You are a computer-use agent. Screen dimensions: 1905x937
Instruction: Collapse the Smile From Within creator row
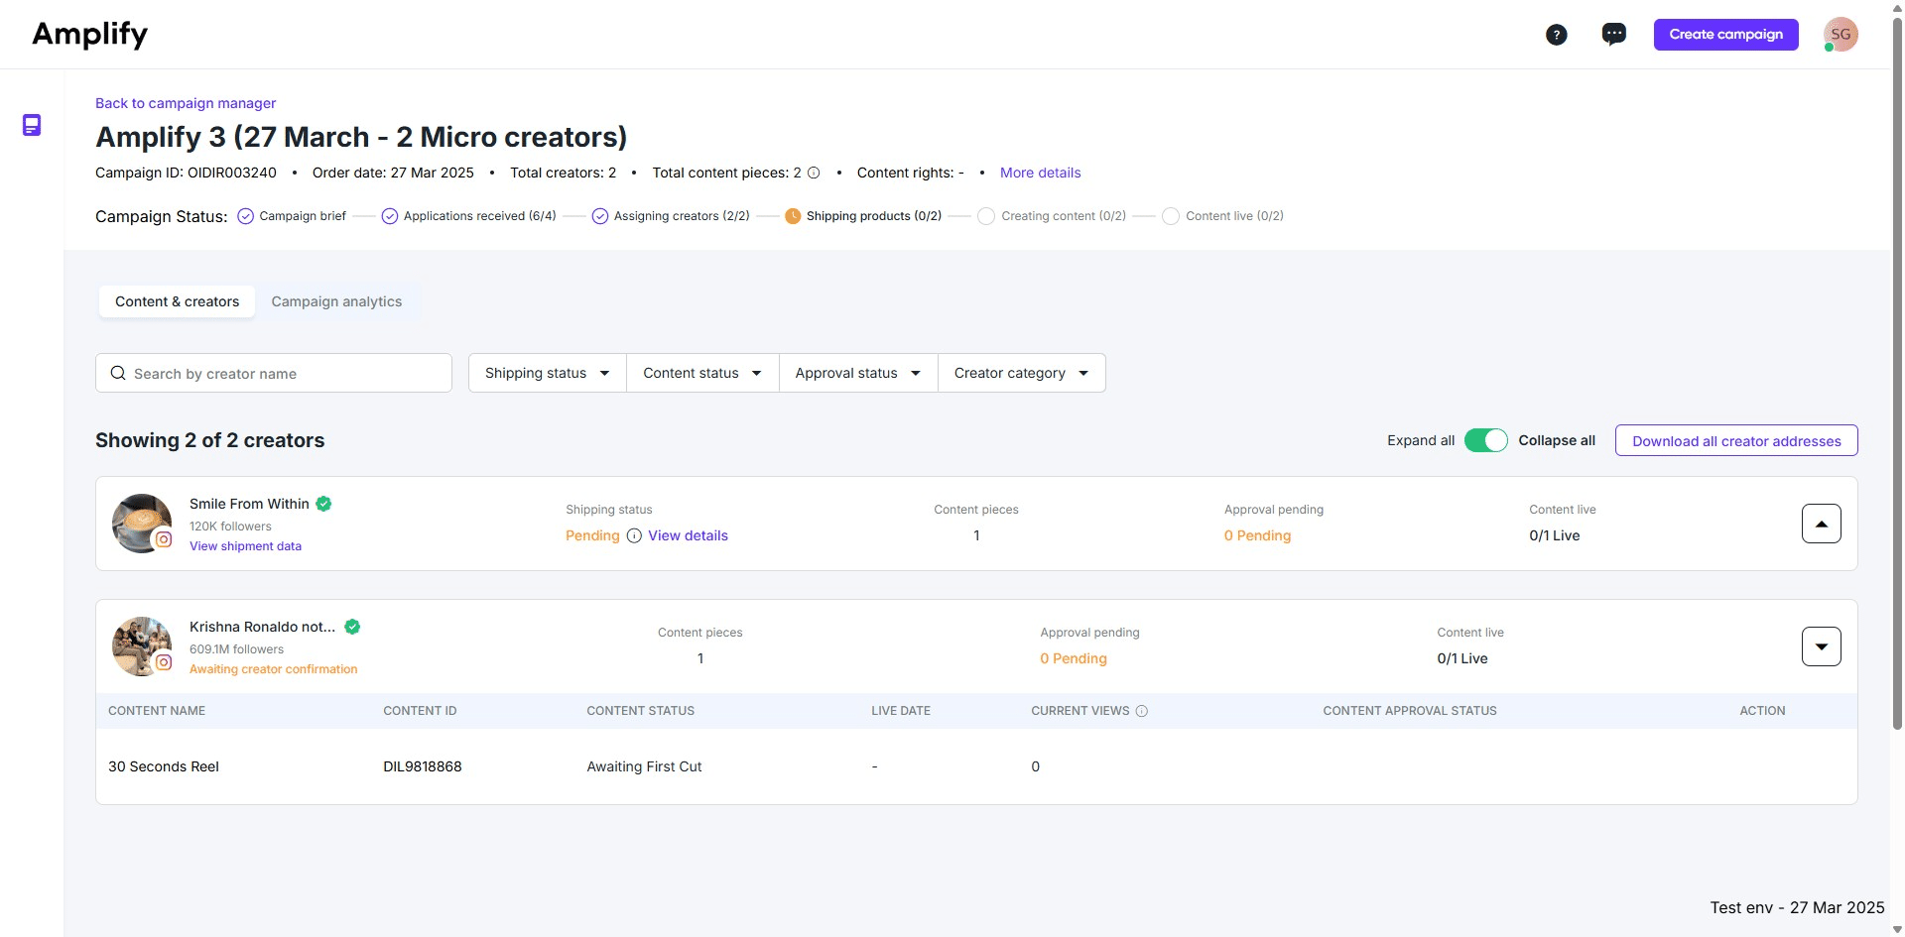tap(1821, 523)
